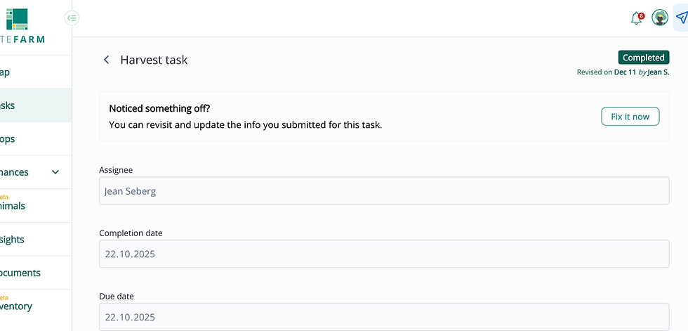Viewport: 688px width, 331px height.
Task: Select Finances in the sidebar
Action: point(15,172)
